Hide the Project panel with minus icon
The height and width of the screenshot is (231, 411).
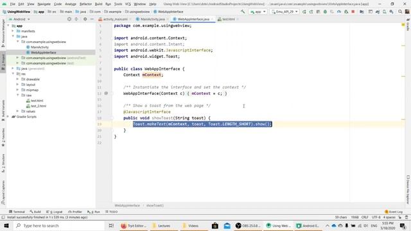(x=92, y=19)
